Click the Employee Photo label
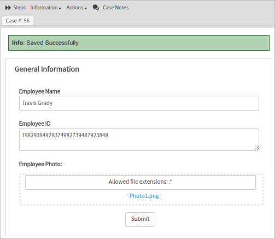 (x=40, y=164)
